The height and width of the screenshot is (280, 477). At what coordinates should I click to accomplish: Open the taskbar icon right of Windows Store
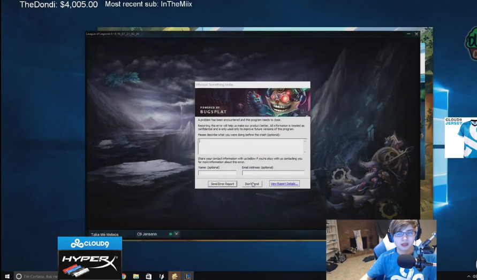pyautogui.click(x=162, y=276)
